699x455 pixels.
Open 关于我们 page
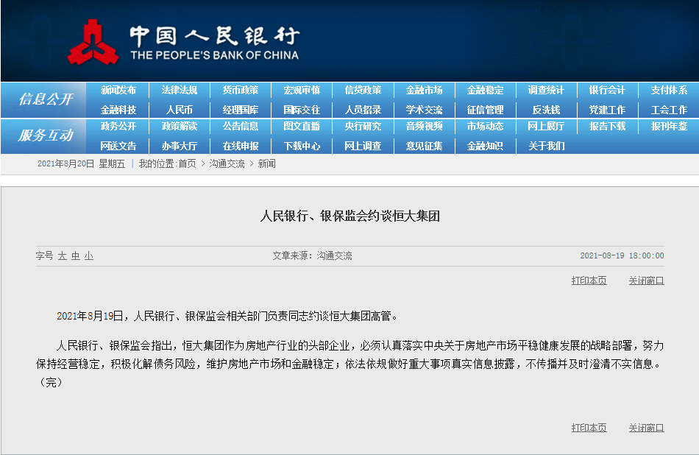click(546, 146)
